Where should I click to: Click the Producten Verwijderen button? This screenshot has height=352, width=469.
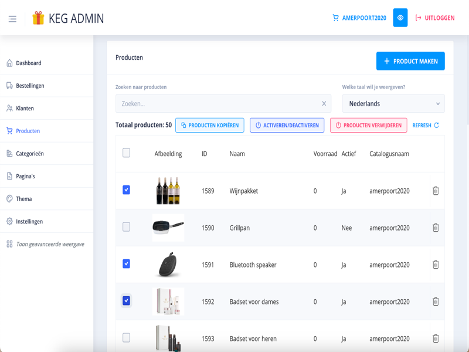tap(368, 125)
